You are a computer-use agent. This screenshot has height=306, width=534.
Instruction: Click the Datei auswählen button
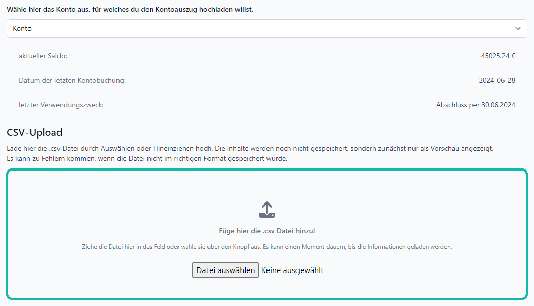click(225, 270)
